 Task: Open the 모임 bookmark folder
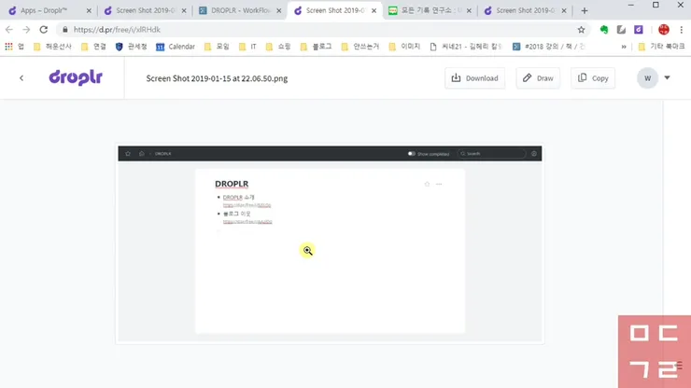217,47
